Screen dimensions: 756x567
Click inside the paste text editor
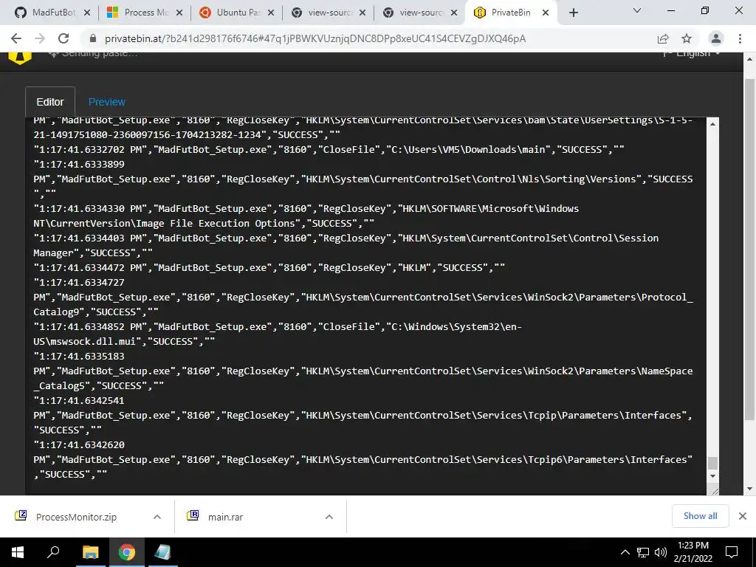pyautogui.click(x=365, y=306)
